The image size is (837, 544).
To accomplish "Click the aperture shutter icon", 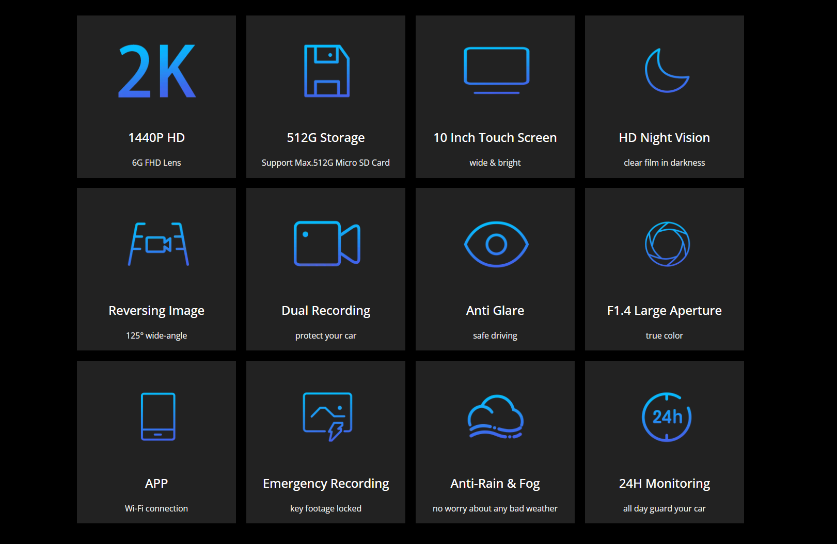I will (667, 244).
